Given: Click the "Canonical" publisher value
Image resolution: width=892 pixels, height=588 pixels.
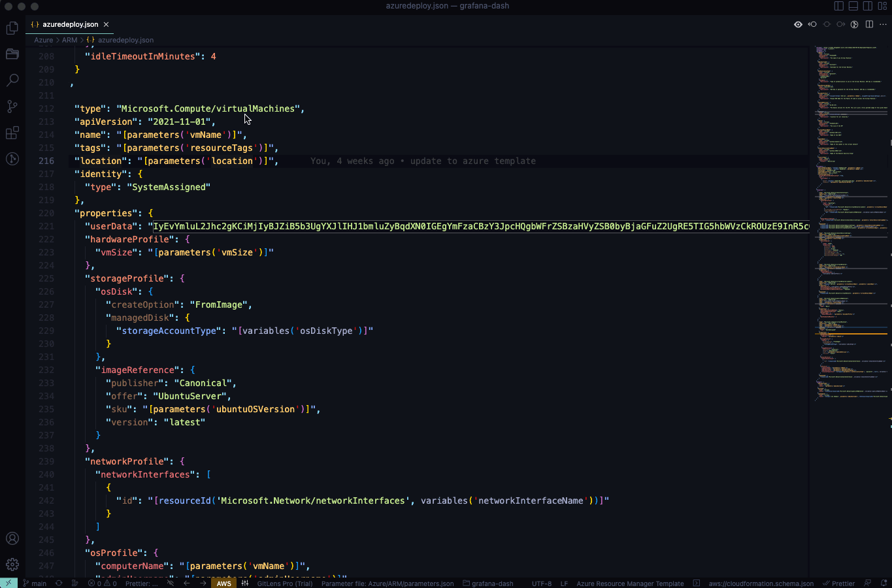Looking at the screenshot, I should (x=203, y=383).
